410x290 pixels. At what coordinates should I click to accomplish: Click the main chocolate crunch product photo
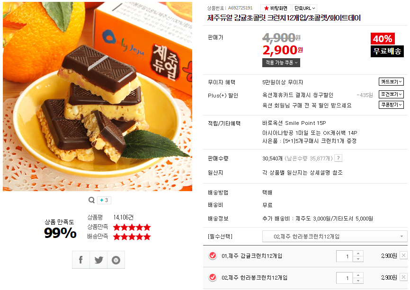click(x=98, y=97)
